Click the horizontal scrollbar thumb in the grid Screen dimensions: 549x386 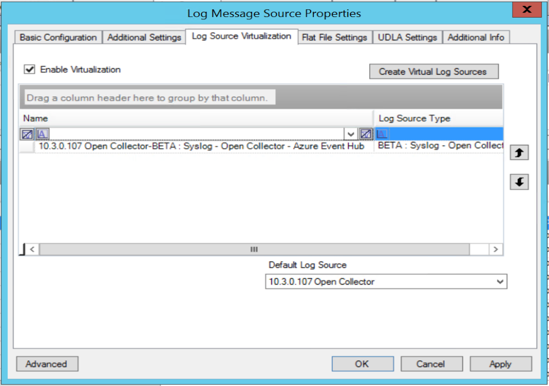254,249
